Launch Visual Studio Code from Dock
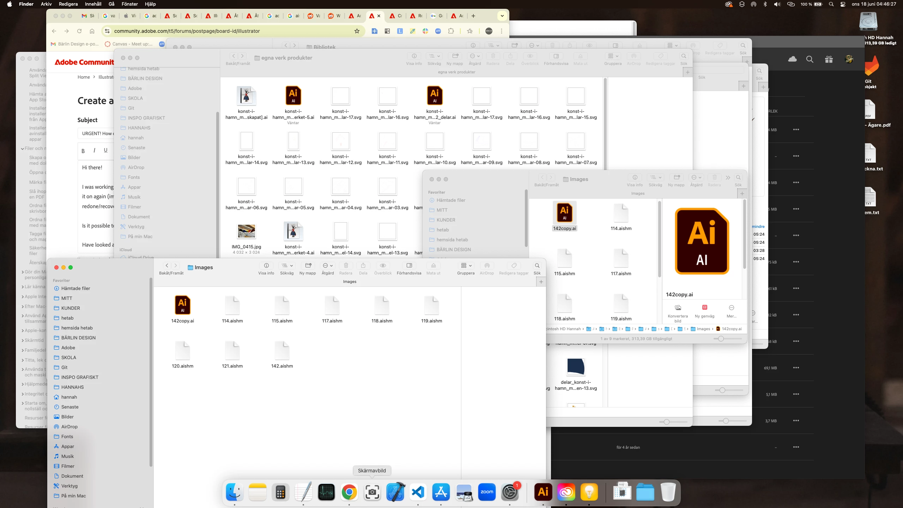 point(418,492)
